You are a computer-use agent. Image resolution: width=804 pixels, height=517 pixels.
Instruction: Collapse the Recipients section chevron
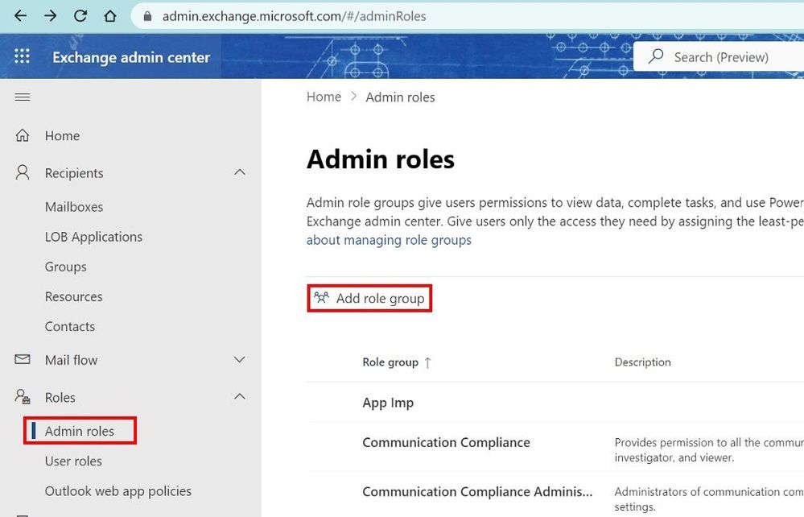(240, 172)
